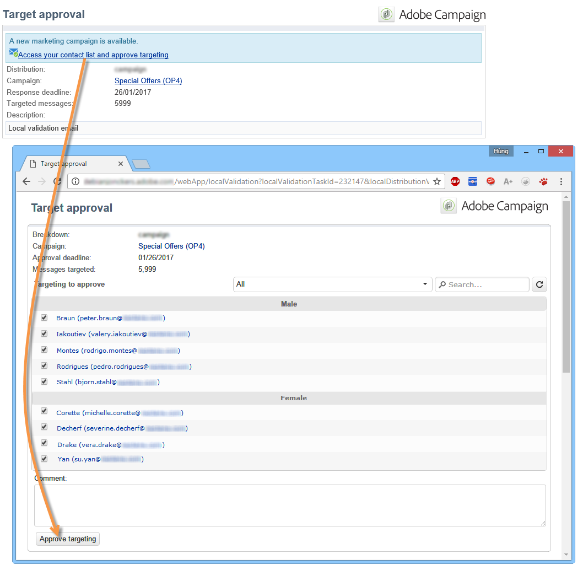Click the Approve targeting button

(68, 539)
